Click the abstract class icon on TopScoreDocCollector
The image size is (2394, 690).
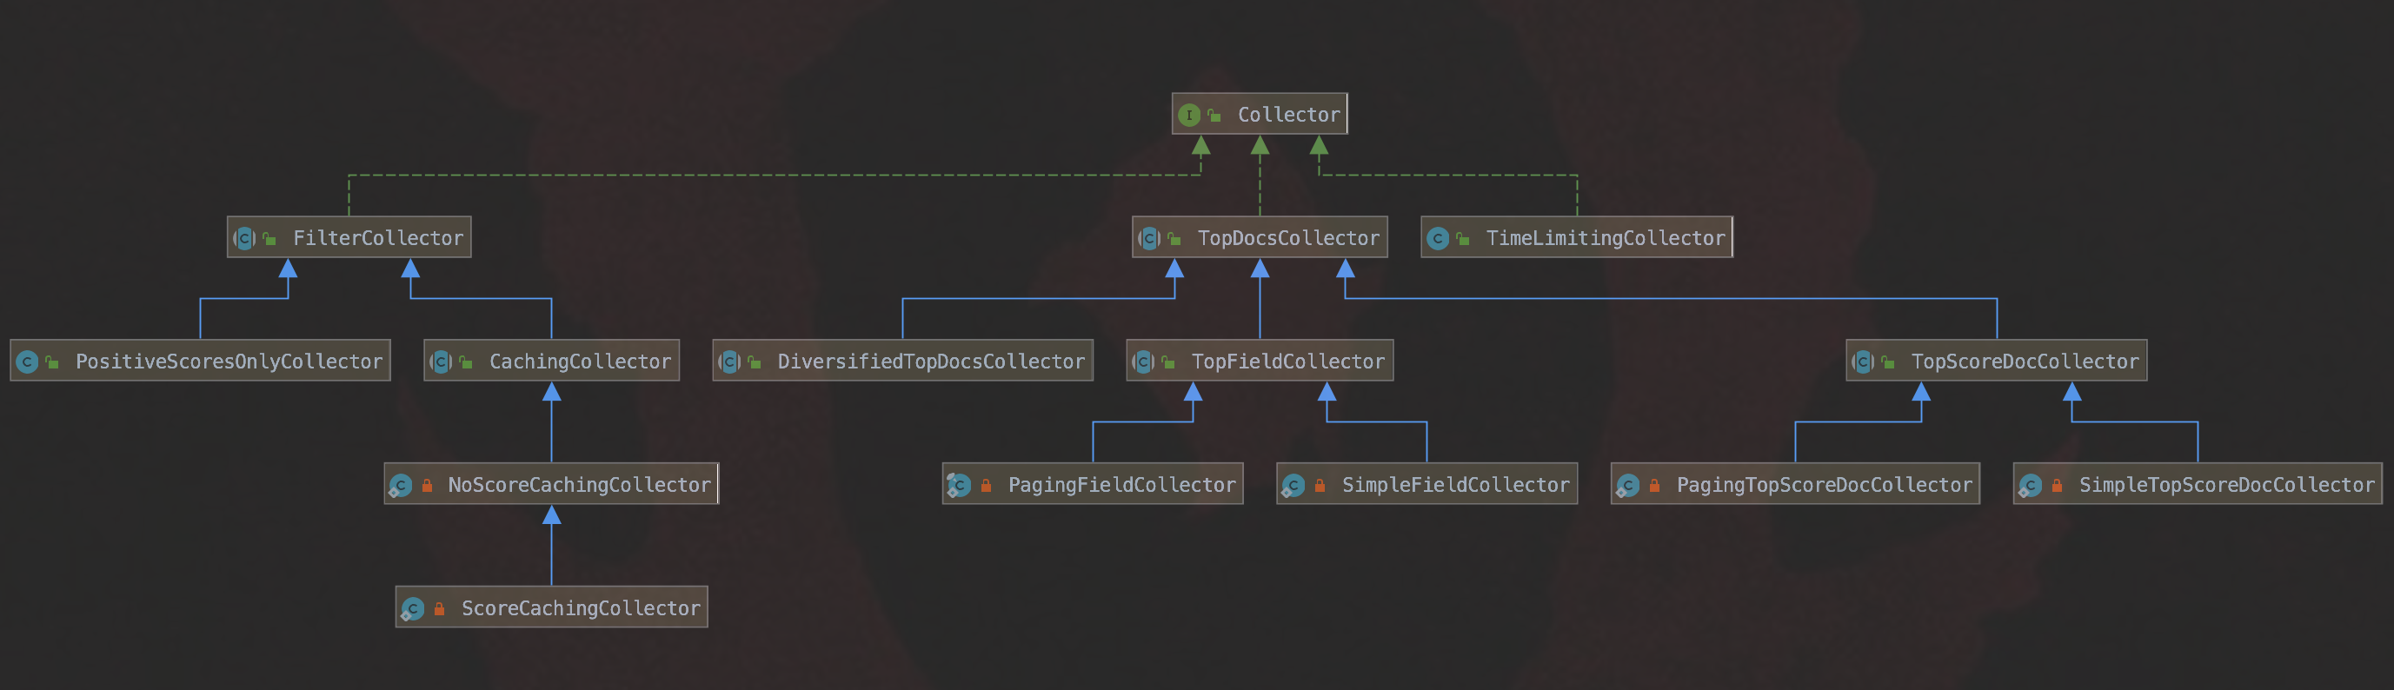(x=1864, y=362)
